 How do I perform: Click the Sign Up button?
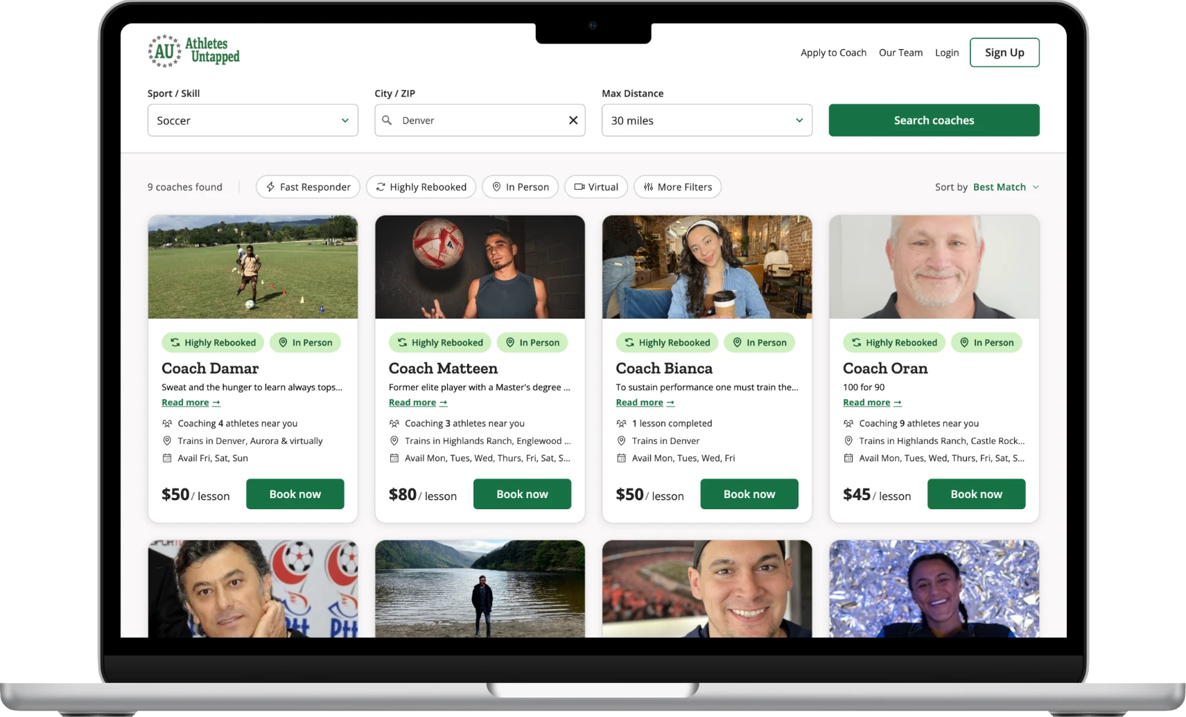pyautogui.click(x=1004, y=53)
